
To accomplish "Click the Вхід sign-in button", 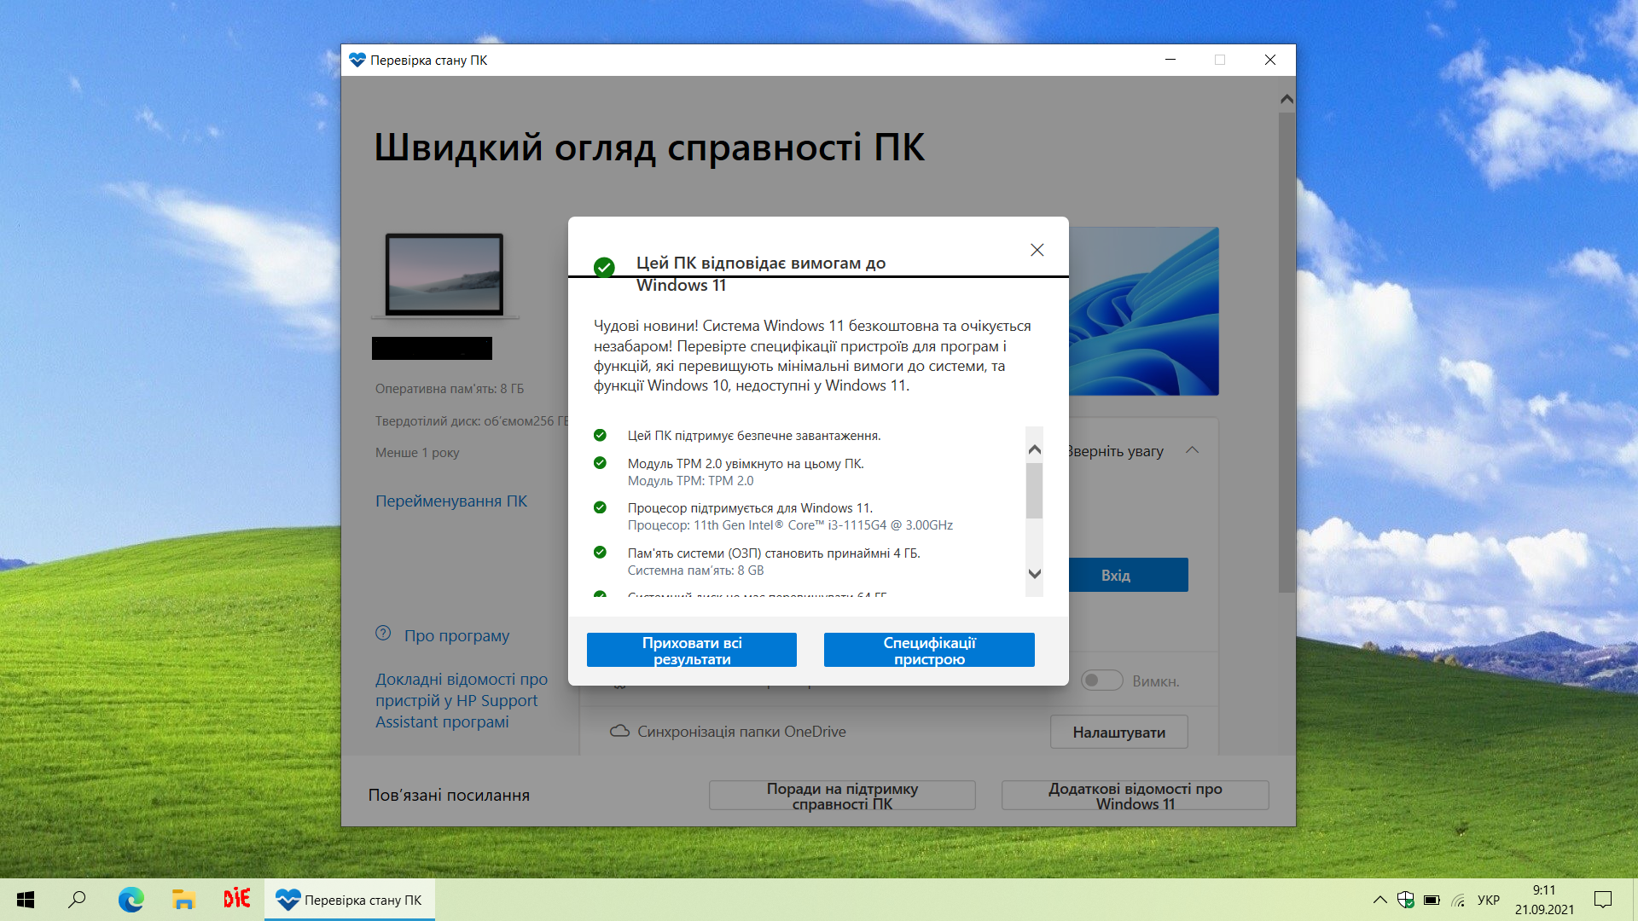I will pos(1115,575).
